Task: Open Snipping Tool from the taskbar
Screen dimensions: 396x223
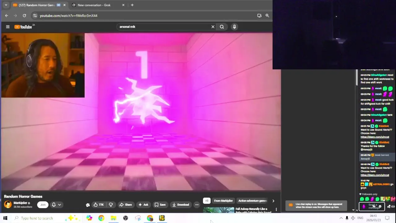Action: [138, 218]
